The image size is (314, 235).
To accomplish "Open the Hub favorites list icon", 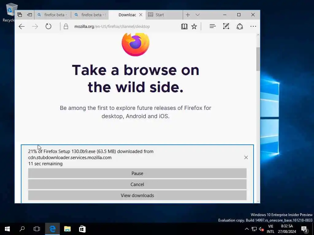I will pos(213,26).
